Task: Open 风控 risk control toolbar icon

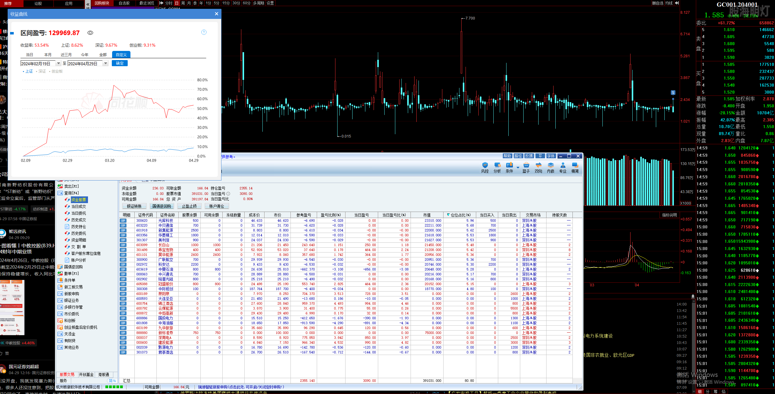Action: point(485,167)
